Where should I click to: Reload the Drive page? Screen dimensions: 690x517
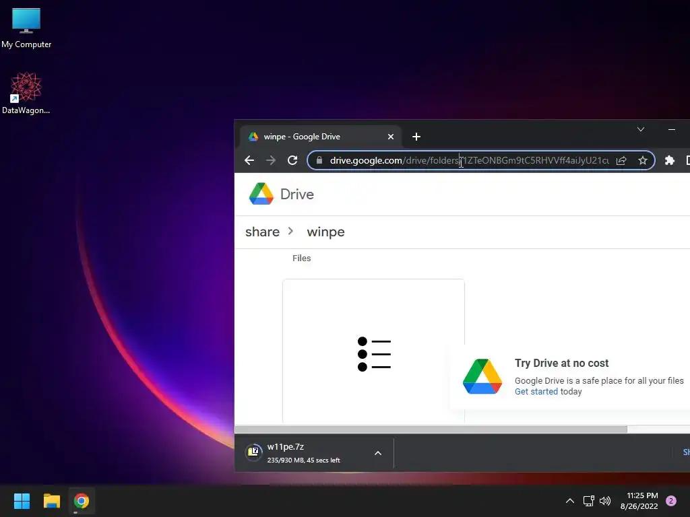[x=292, y=160]
